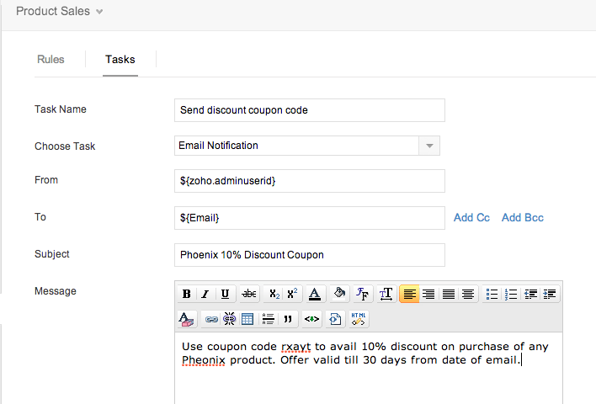
Task: Select the Tasks tab
Action: (x=120, y=60)
